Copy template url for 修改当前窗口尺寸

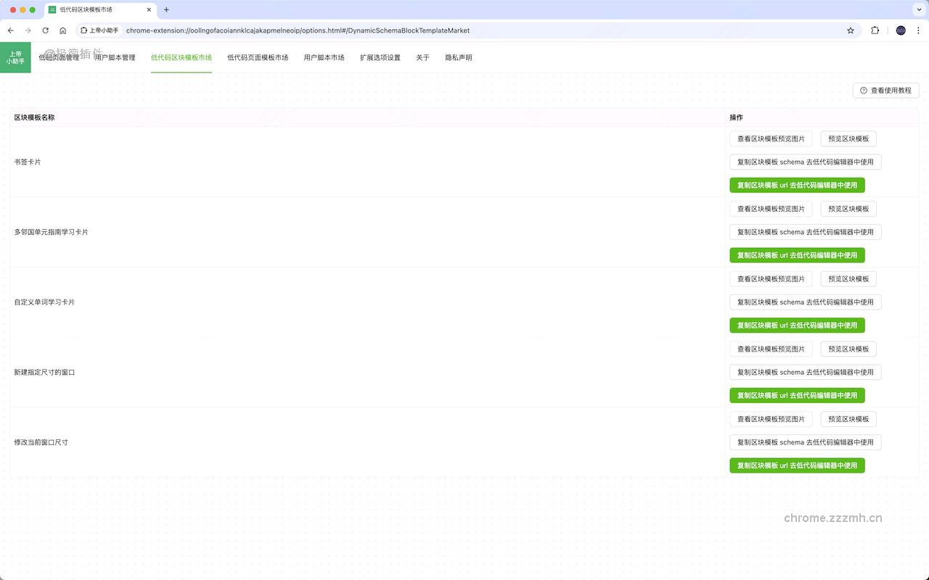coord(797,465)
